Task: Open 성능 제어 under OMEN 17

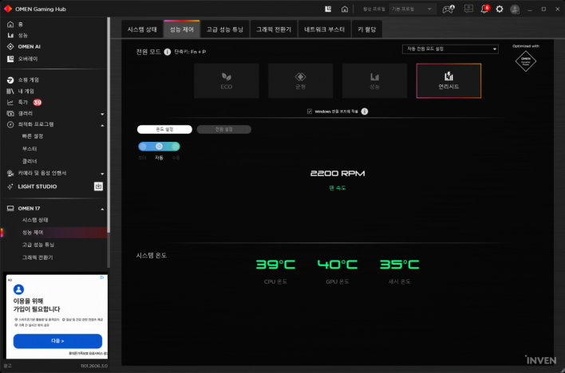Action: coord(54,233)
